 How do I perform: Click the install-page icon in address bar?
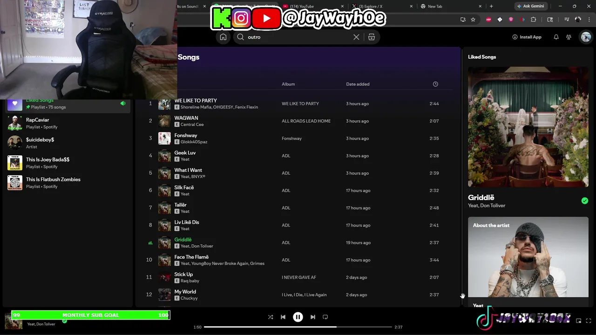pos(463,20)
